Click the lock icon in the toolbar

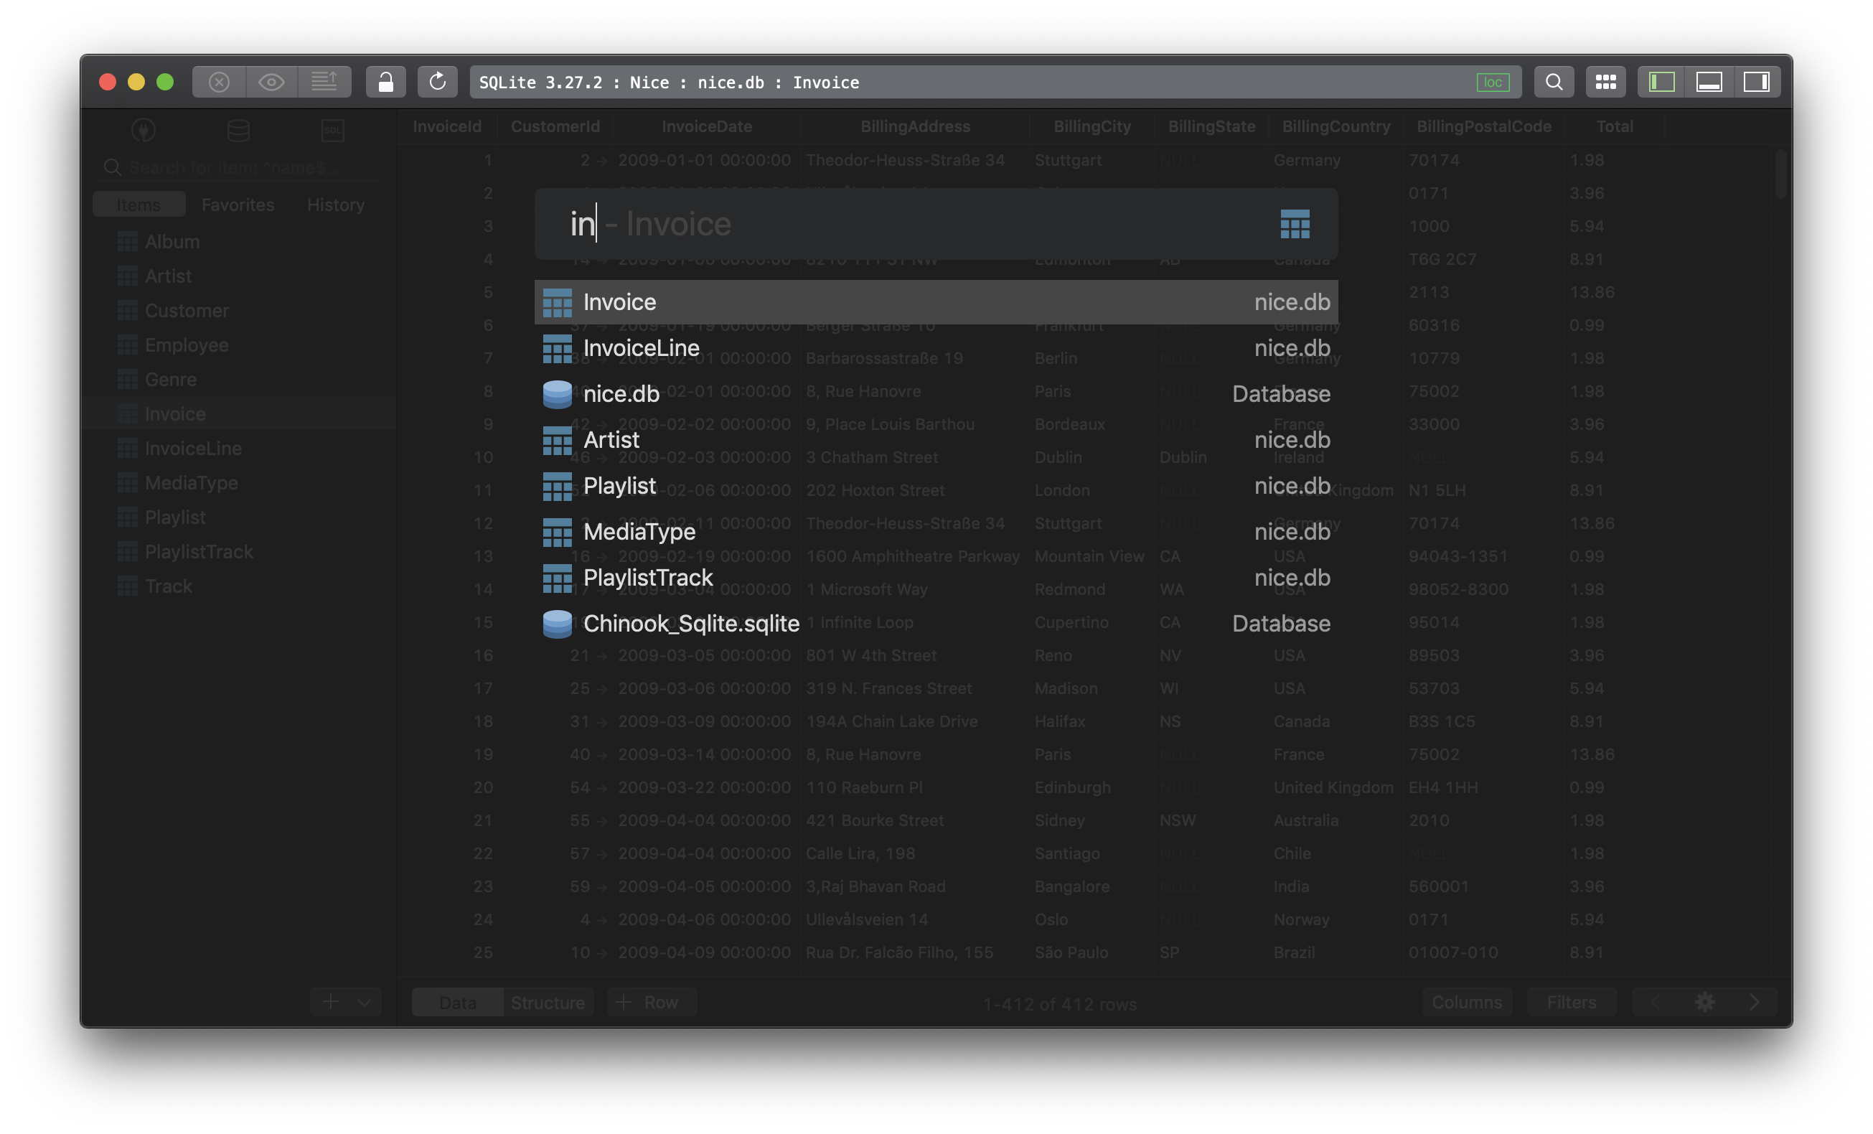pyautogui.click(x=386, y=82)
